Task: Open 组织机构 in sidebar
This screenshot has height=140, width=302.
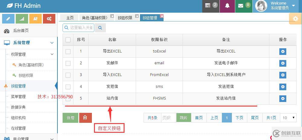Action: pos(18,118)
